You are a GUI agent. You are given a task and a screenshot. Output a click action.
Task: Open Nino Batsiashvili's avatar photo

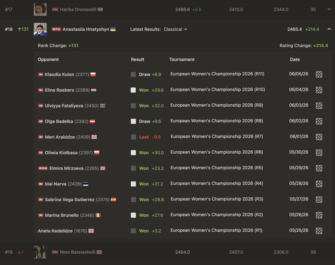pos(40,252)
